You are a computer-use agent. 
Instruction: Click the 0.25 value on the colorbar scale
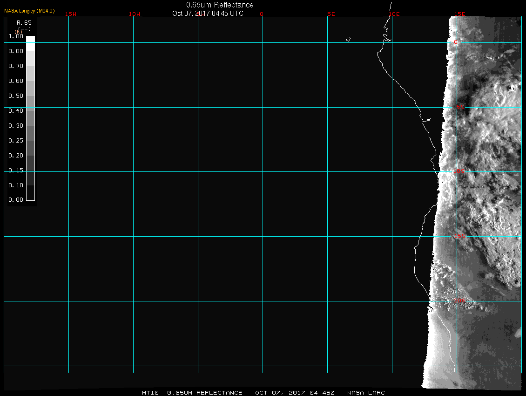[x=16, y=140]
